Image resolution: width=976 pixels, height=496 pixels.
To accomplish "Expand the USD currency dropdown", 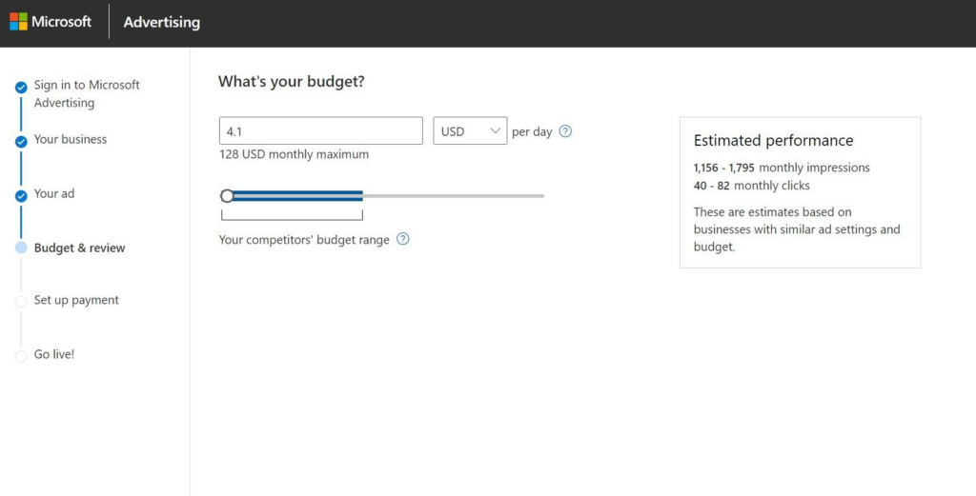I will (x=470, y=131).
